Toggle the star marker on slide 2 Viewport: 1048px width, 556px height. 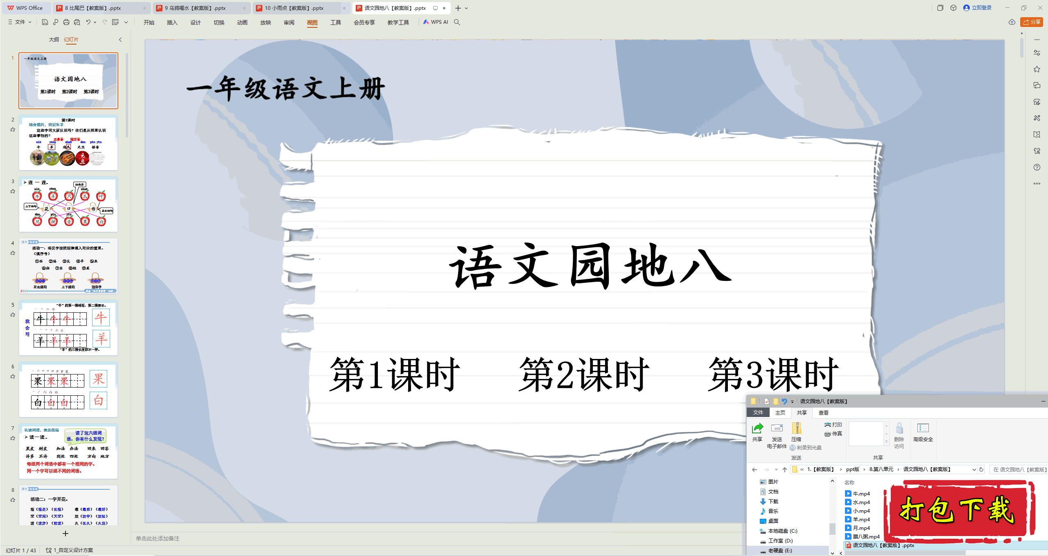(13, 130)
